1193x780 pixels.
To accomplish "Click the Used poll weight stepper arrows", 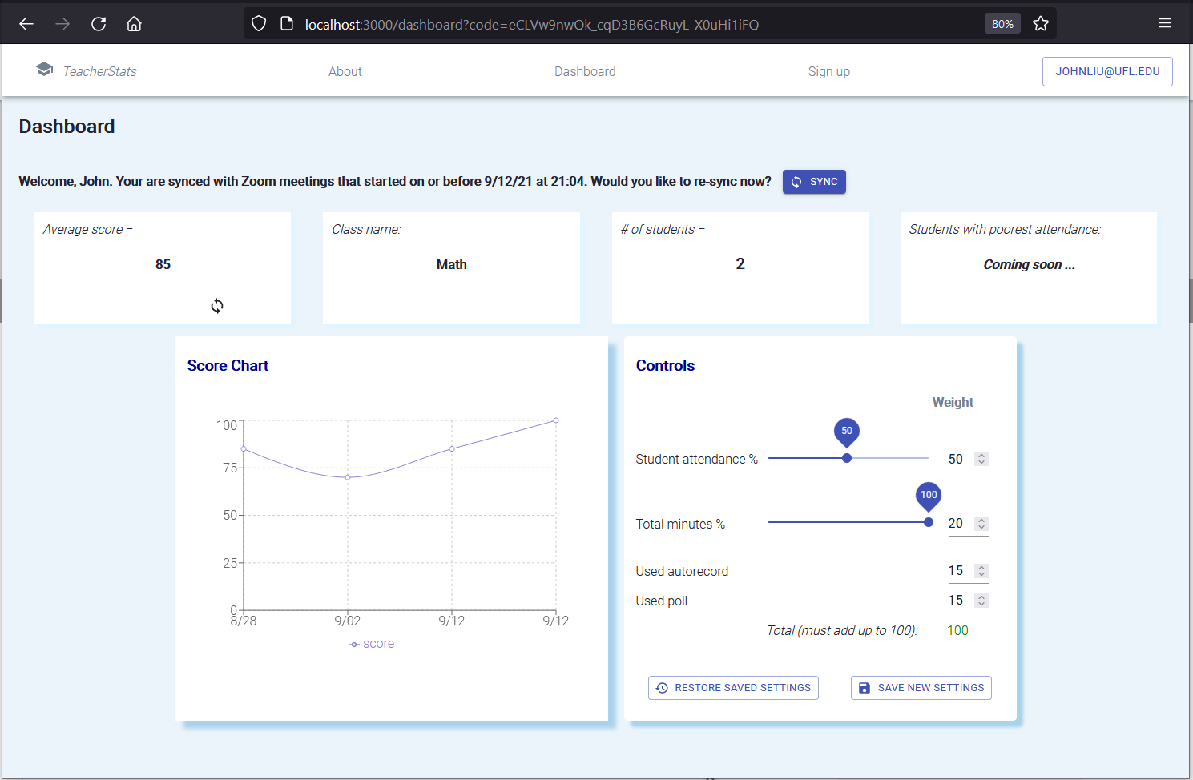I will (981, 601).
